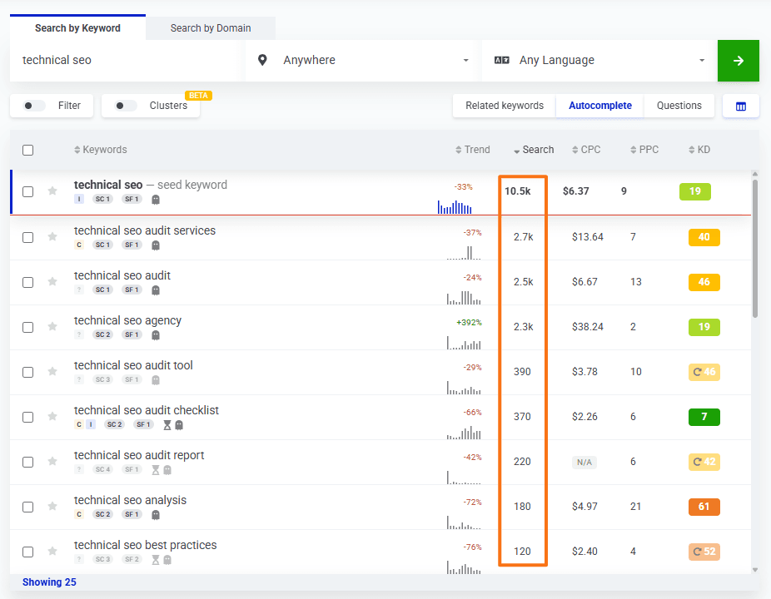Star the technical seo audit report row
771x599 pixels.
[x=52, y=461]
